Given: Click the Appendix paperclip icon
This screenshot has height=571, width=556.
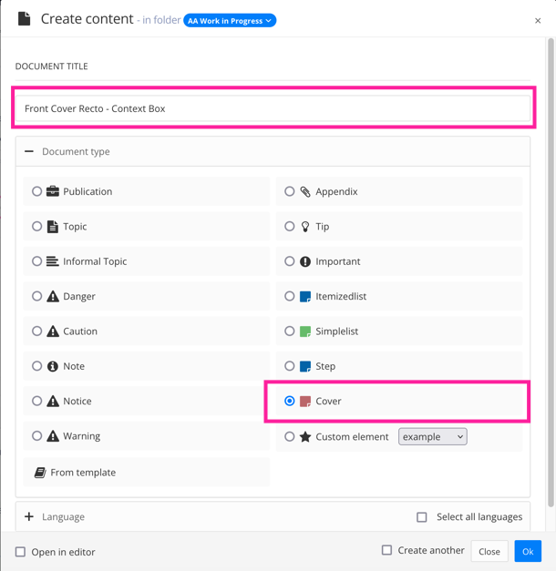Looking at the screenshot, I should click(305, 191).
